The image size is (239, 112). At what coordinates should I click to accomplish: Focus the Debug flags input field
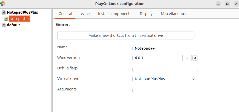point(165,69)
